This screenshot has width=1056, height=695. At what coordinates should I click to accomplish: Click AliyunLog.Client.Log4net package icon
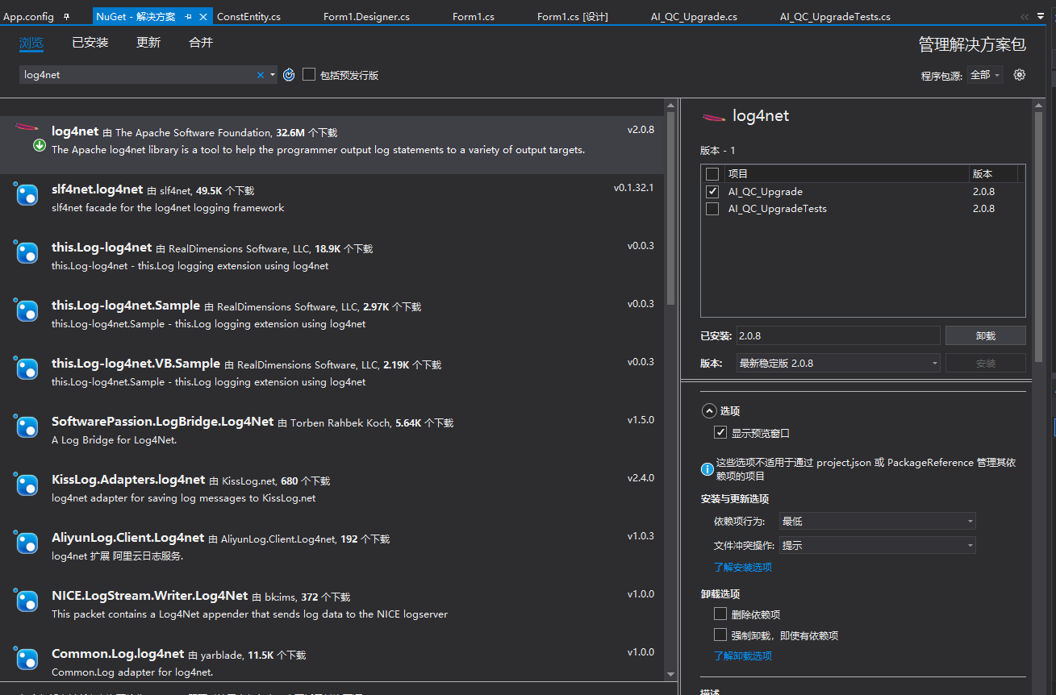click(x=27, y=543)
